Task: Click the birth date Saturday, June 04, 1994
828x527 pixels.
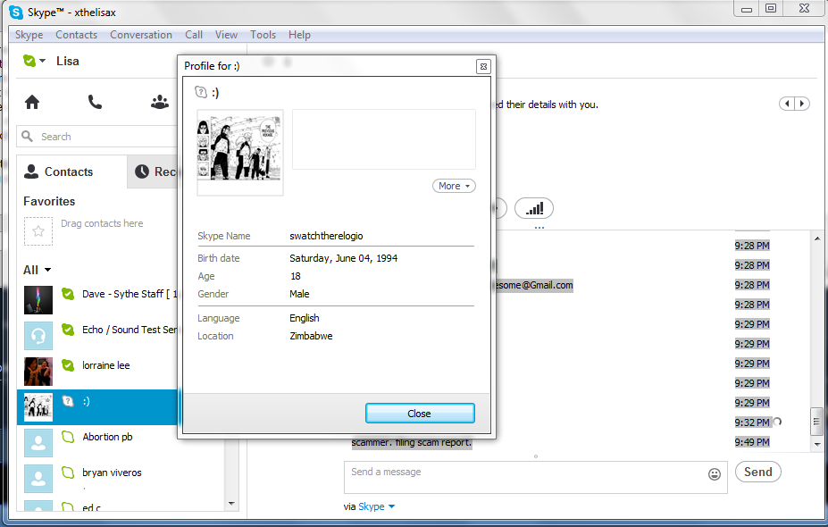Action: click(343, 258)
